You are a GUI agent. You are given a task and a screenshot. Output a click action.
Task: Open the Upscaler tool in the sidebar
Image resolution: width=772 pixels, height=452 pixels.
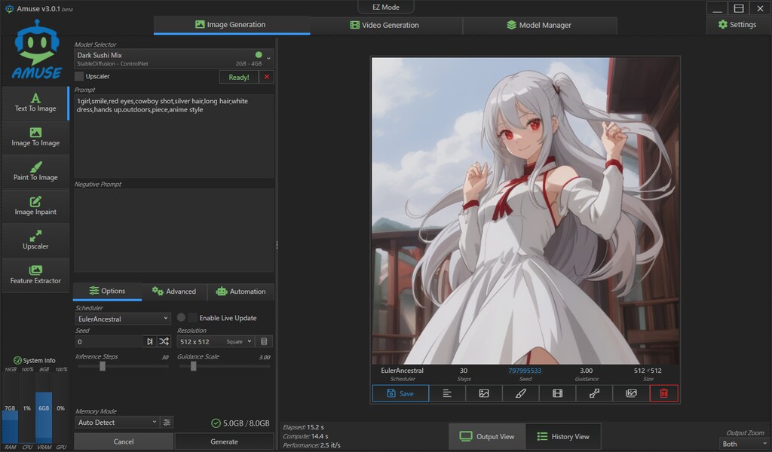tap(35, 241)
